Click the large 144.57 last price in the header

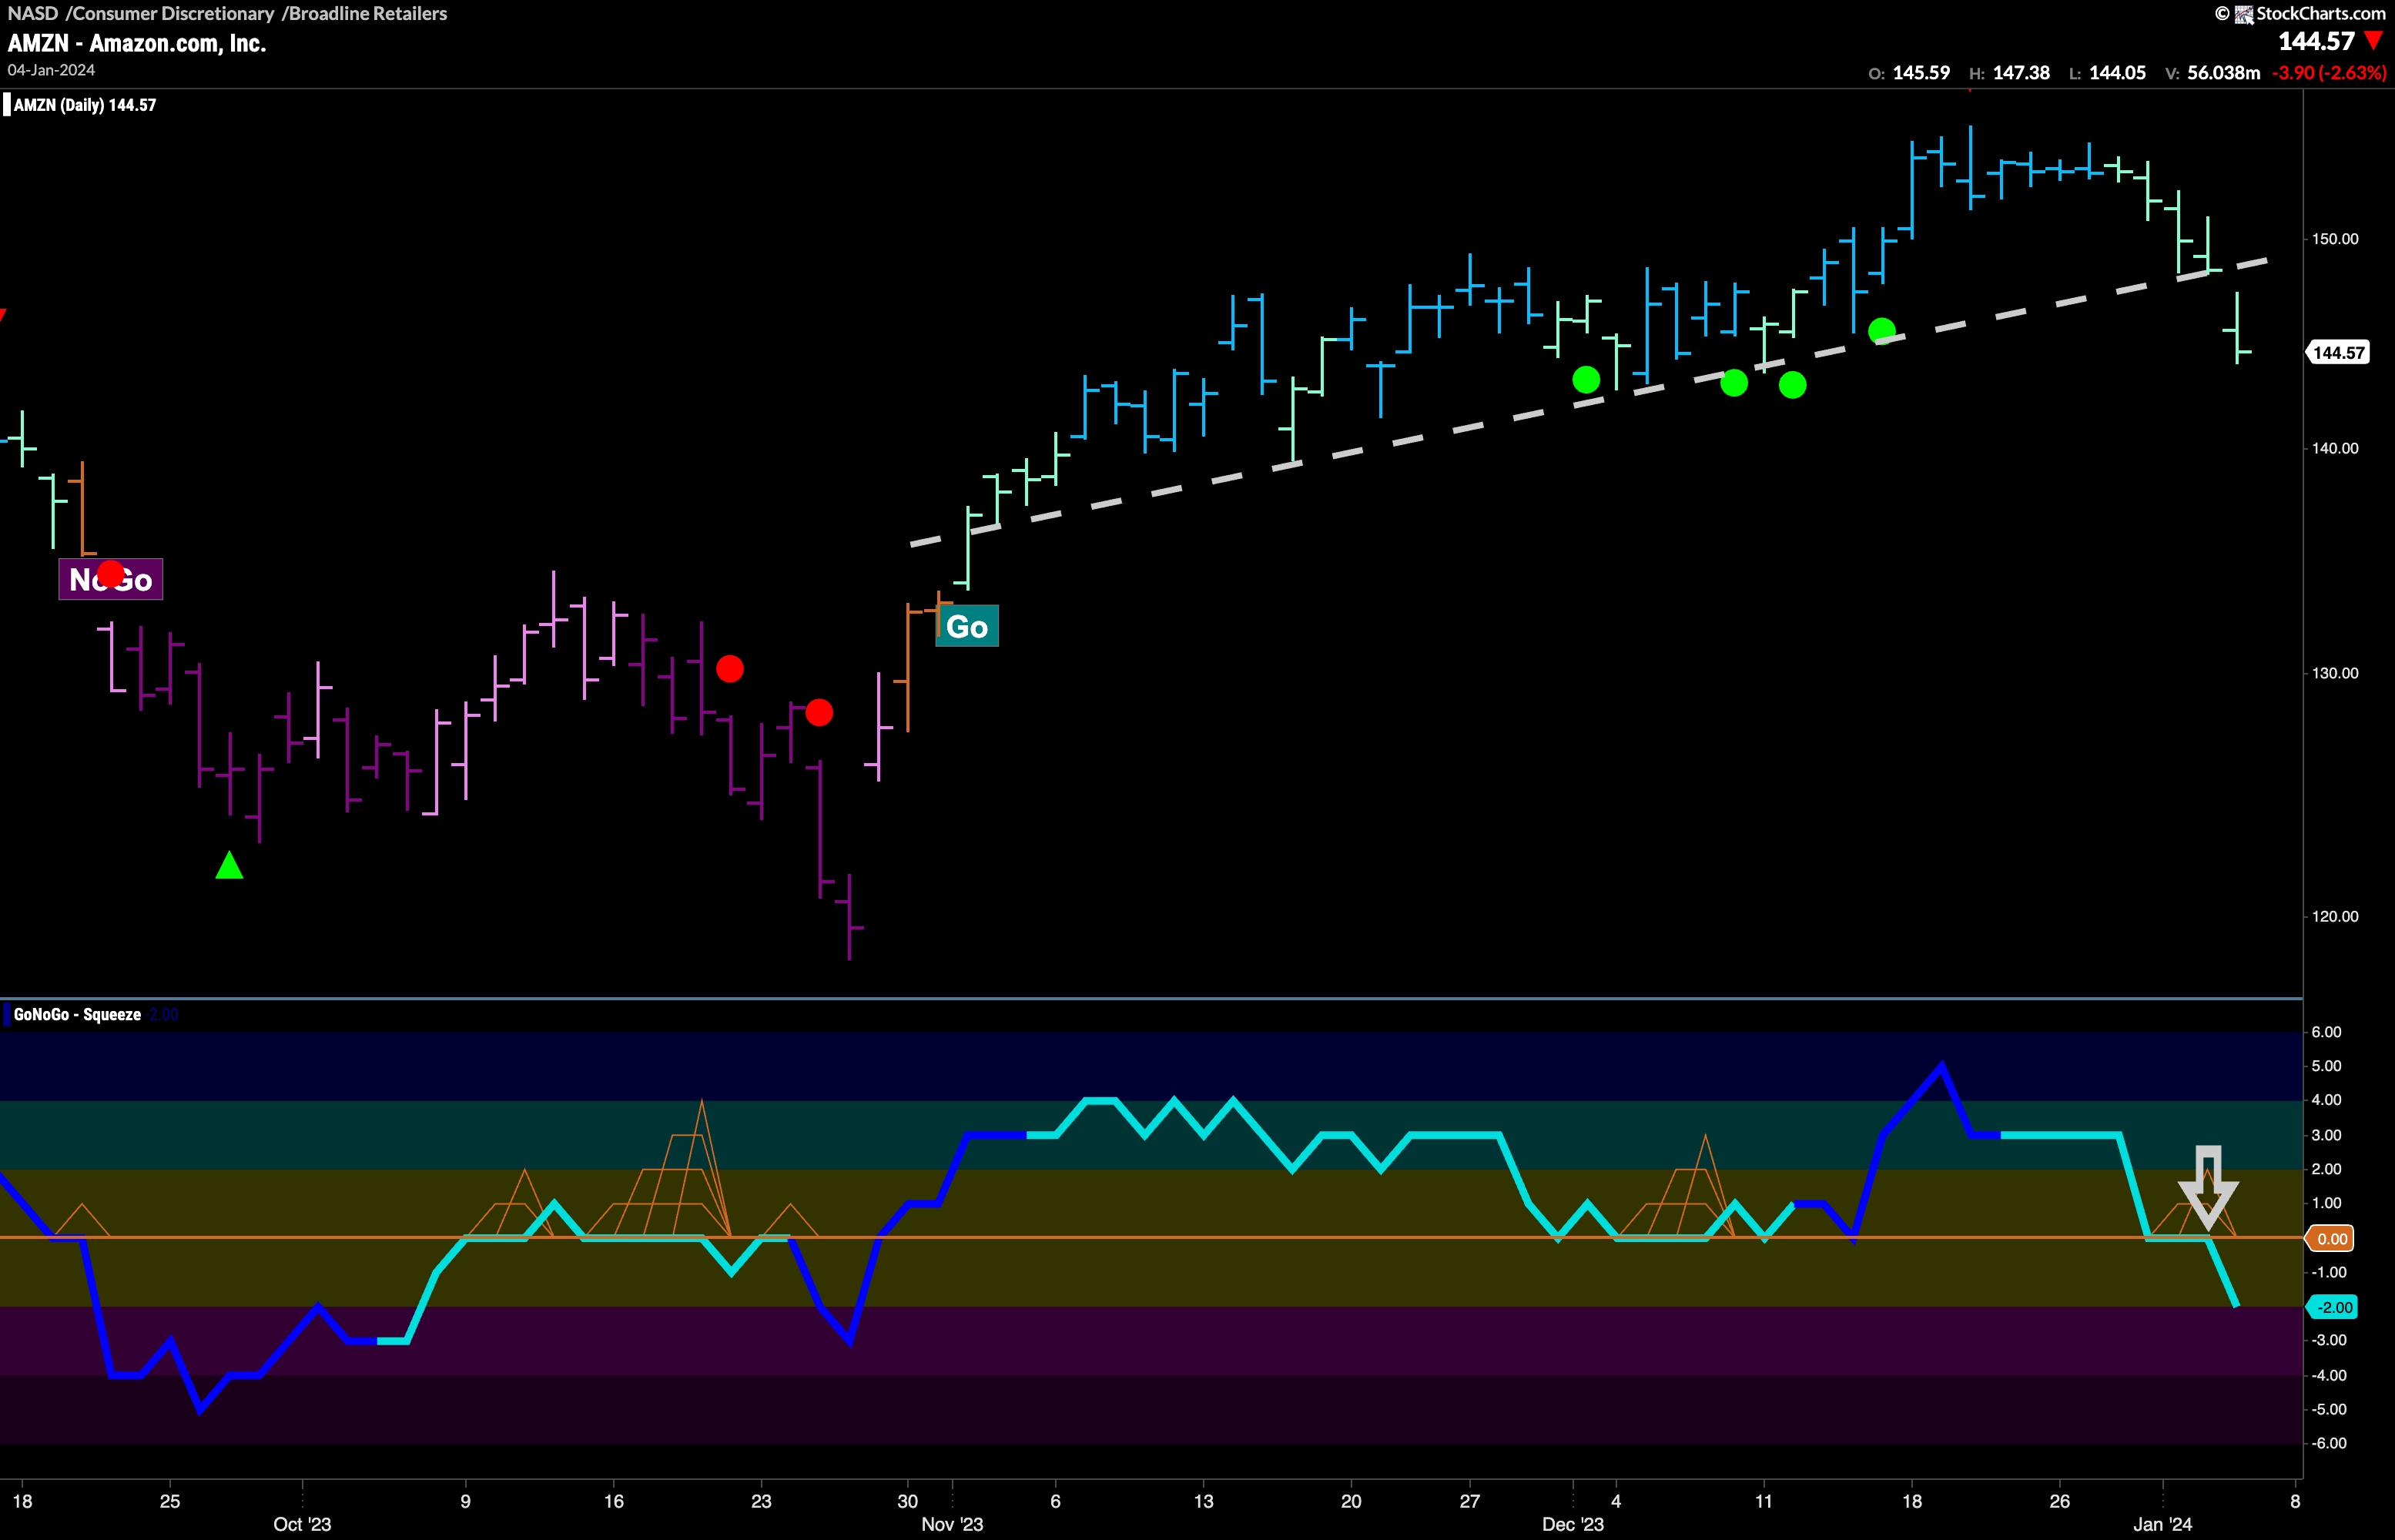[x=2316, y=41]
